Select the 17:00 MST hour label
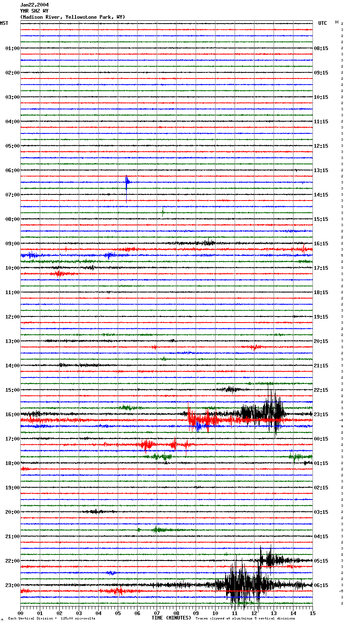345x624 pixels. (13, 439)
